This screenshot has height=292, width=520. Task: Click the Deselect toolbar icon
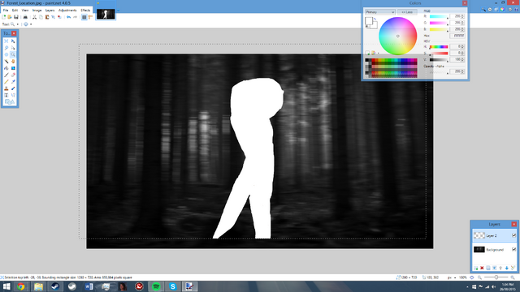click(x=59, y=17)
